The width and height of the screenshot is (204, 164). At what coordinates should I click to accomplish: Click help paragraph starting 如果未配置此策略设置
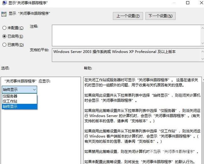pyautogui.click(x=140, y=162)
